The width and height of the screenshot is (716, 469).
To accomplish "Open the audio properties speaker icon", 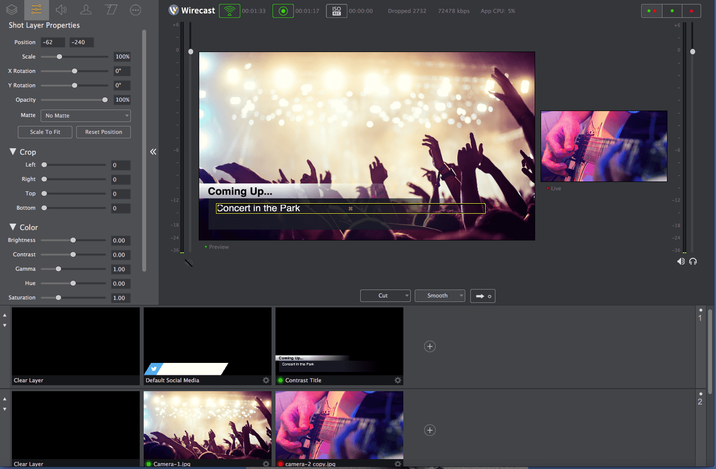I will (60, 9).
